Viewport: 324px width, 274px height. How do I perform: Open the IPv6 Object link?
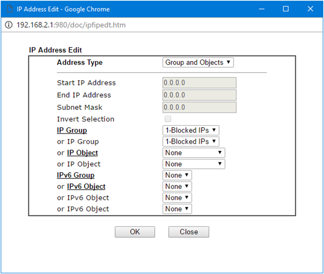coord(86,186)
